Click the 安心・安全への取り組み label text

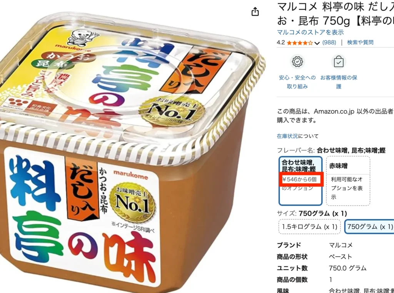(297, 82)
